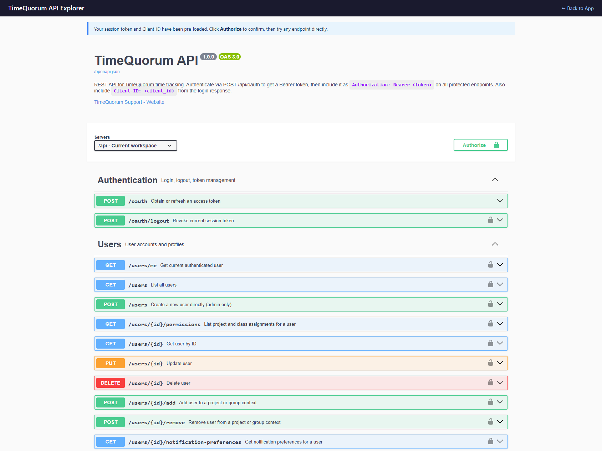Expand the POST /users create user chevron
602x451 pixels.
click(500, 304)
